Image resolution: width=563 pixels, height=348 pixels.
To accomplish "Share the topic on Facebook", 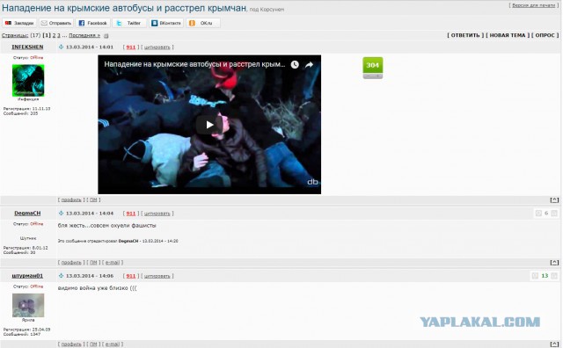I will pyautogui.click(x=93, y=23).
